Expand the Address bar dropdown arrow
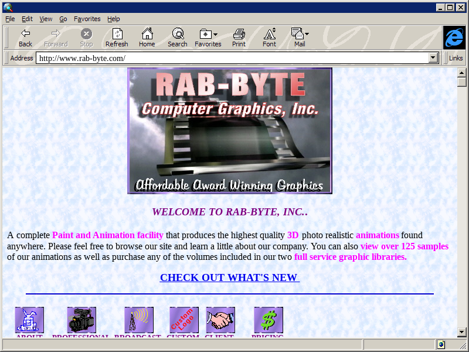Image resolution: width=469 pixels, height=352 pixels. click(x=434, y=58)
